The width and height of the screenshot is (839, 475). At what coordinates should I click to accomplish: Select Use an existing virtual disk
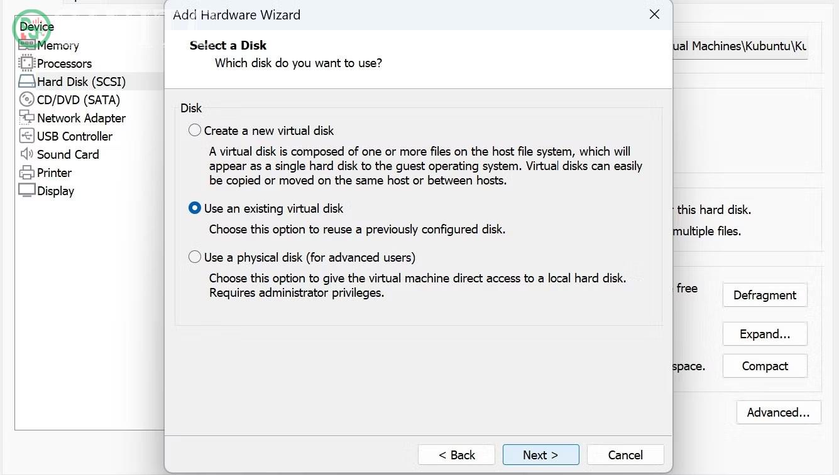point(195,208)
